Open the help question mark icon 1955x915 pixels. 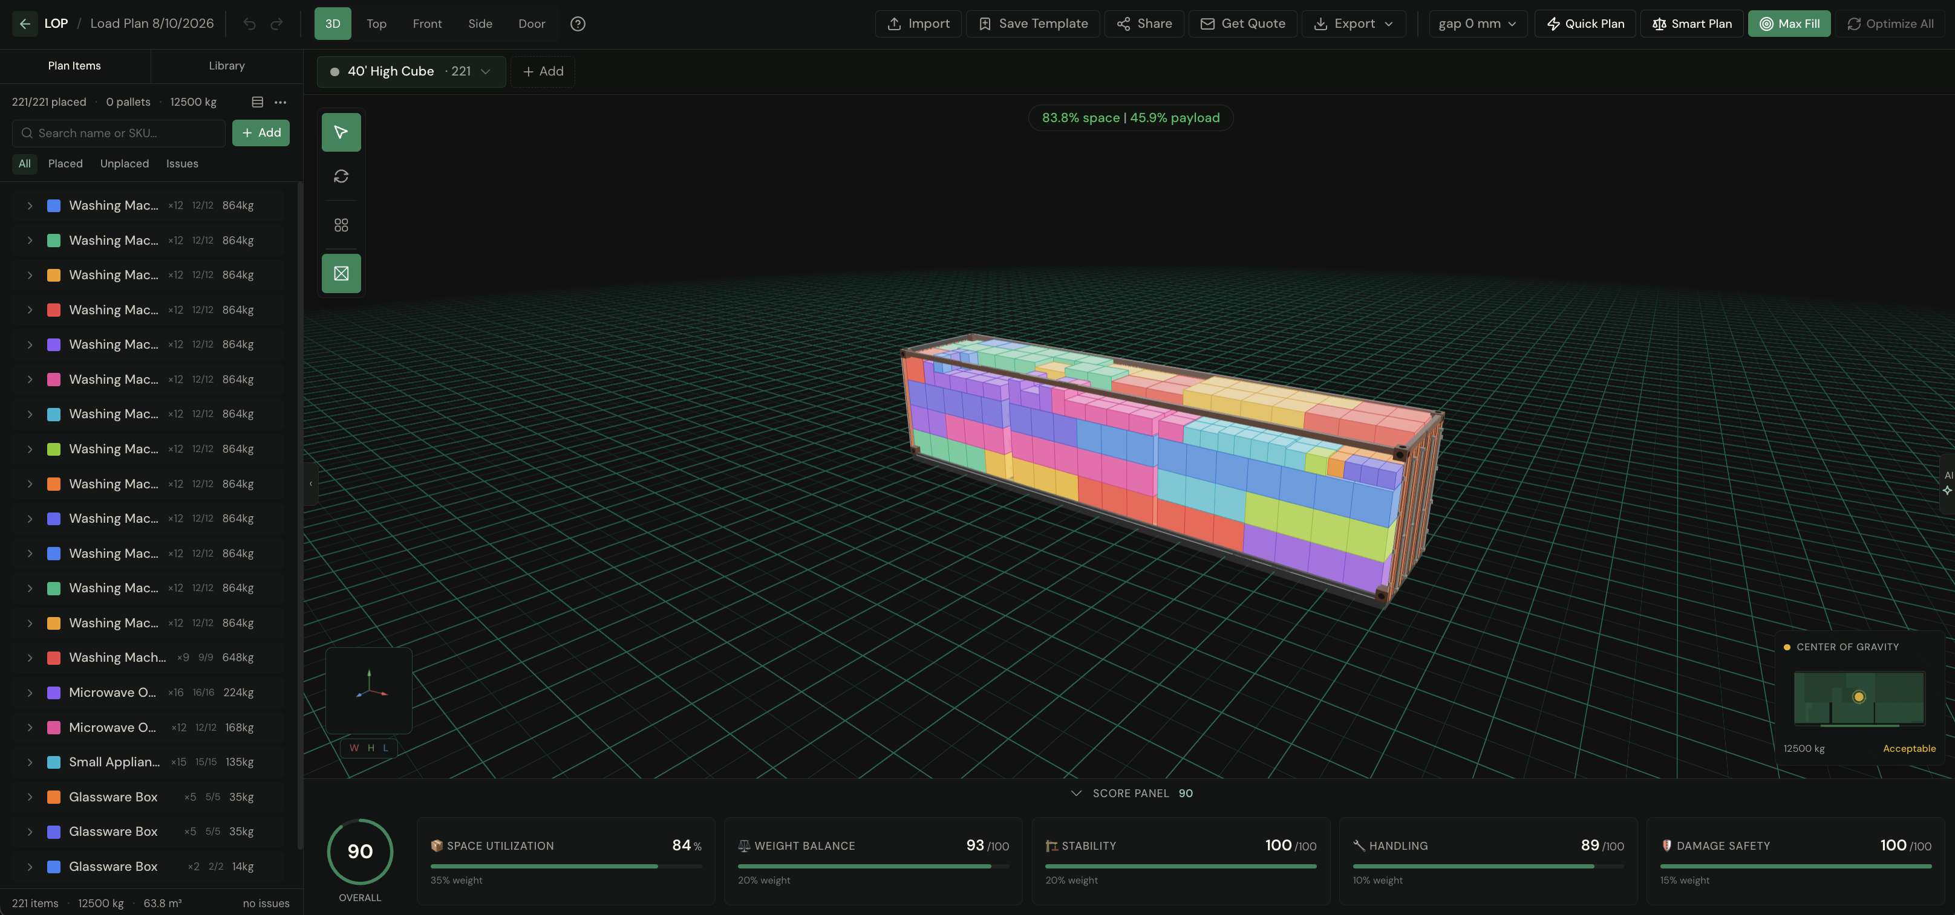point(578,24)
